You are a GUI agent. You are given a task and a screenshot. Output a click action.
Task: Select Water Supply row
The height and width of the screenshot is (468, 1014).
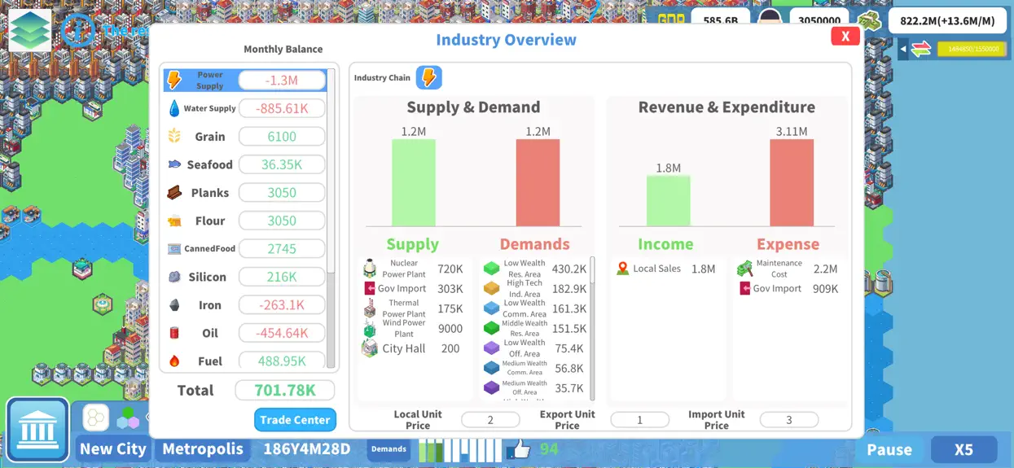[245, 108]
